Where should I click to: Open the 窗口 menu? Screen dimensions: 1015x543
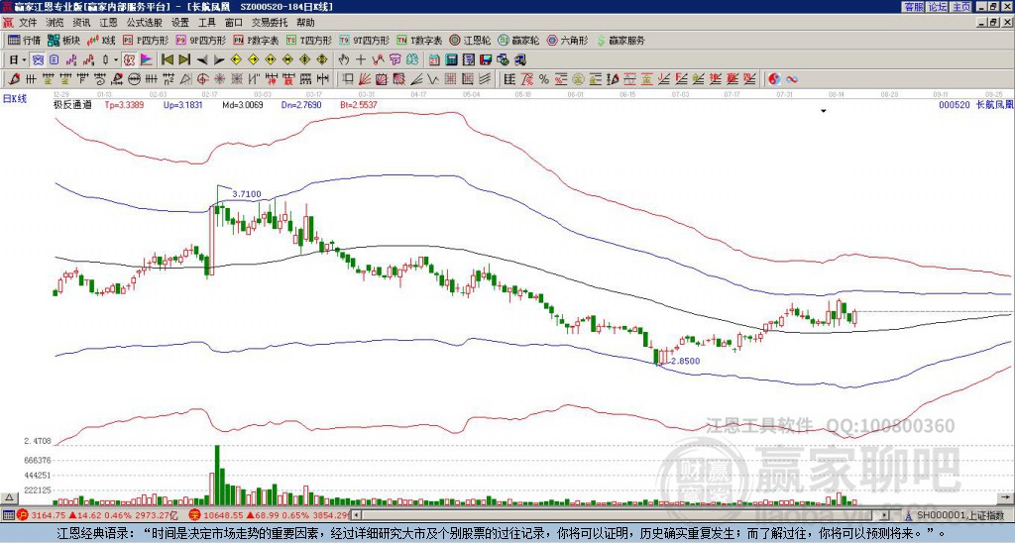[234, 23]
